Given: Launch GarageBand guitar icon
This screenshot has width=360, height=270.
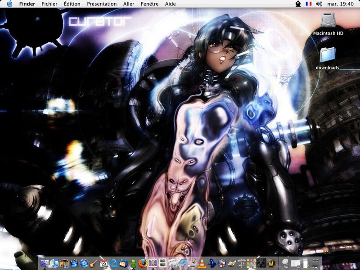Looking at the screenshot, I should tap(94, 263).
